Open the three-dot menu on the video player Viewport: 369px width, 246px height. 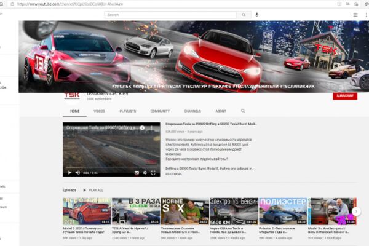point(151,128)
